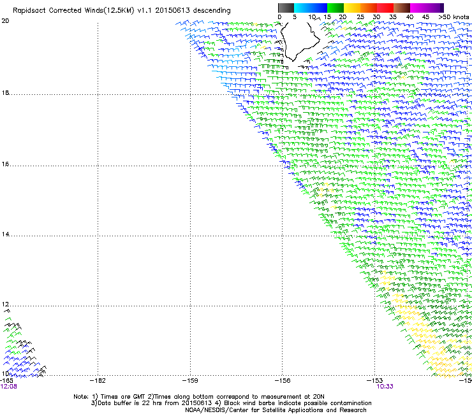Click the 'Data buffer is 22 hrs' note

pos(231,403)
